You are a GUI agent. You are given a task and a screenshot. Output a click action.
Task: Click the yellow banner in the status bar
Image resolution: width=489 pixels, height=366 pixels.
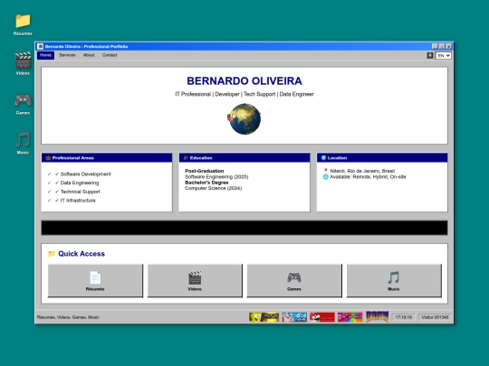click(x=264, y=317)
